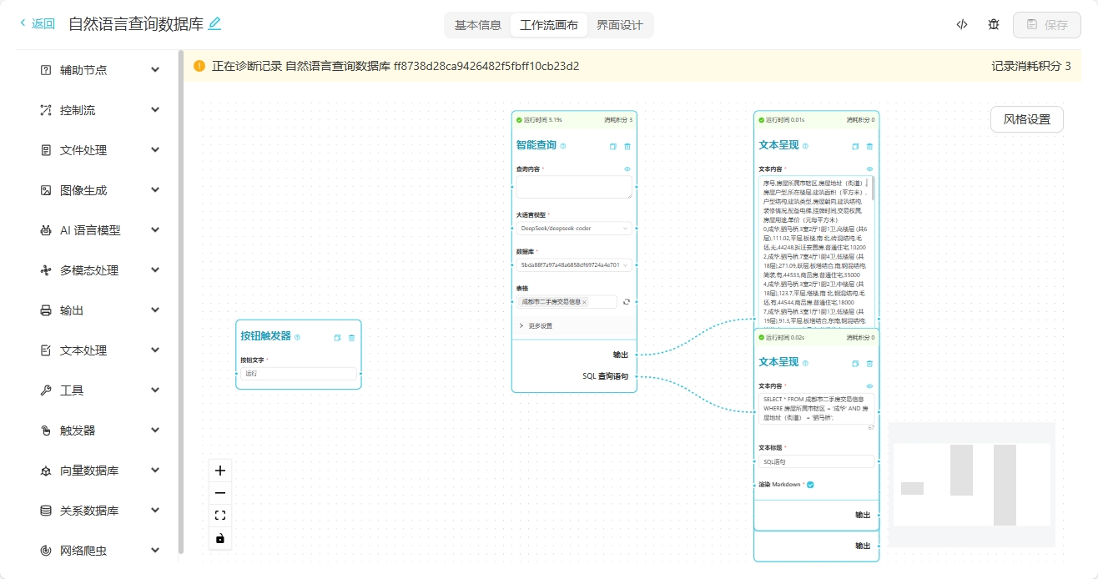The width and height of the screenshot is (1098, 579).
Task: Click the 关系数据库 sidebar icon
Action: pyautogui.click(x=46, y=511)
